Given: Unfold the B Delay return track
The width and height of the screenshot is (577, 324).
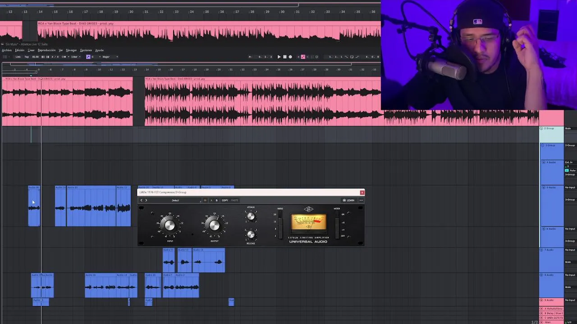Looking at the screenshot, I should (541, 313).
